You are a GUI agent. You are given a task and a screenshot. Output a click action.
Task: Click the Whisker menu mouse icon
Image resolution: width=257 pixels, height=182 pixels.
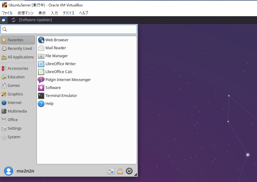click(4, 20)
